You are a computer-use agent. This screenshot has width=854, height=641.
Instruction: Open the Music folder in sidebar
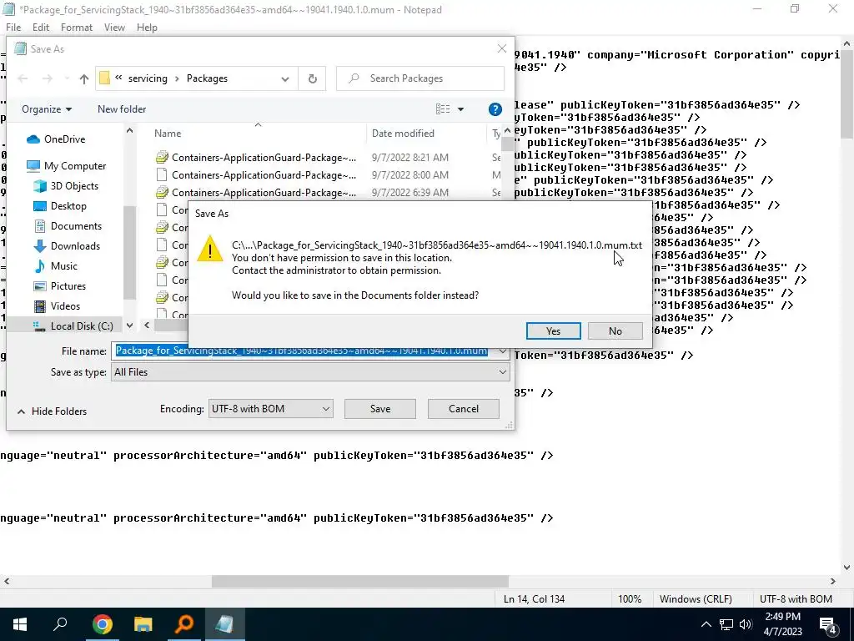(x=56, y=266)
